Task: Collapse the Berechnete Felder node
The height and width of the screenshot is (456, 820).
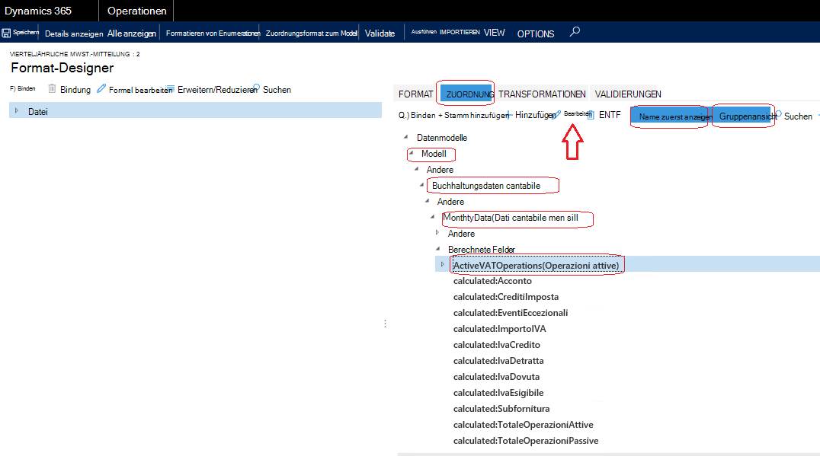Action: (437, 249)
